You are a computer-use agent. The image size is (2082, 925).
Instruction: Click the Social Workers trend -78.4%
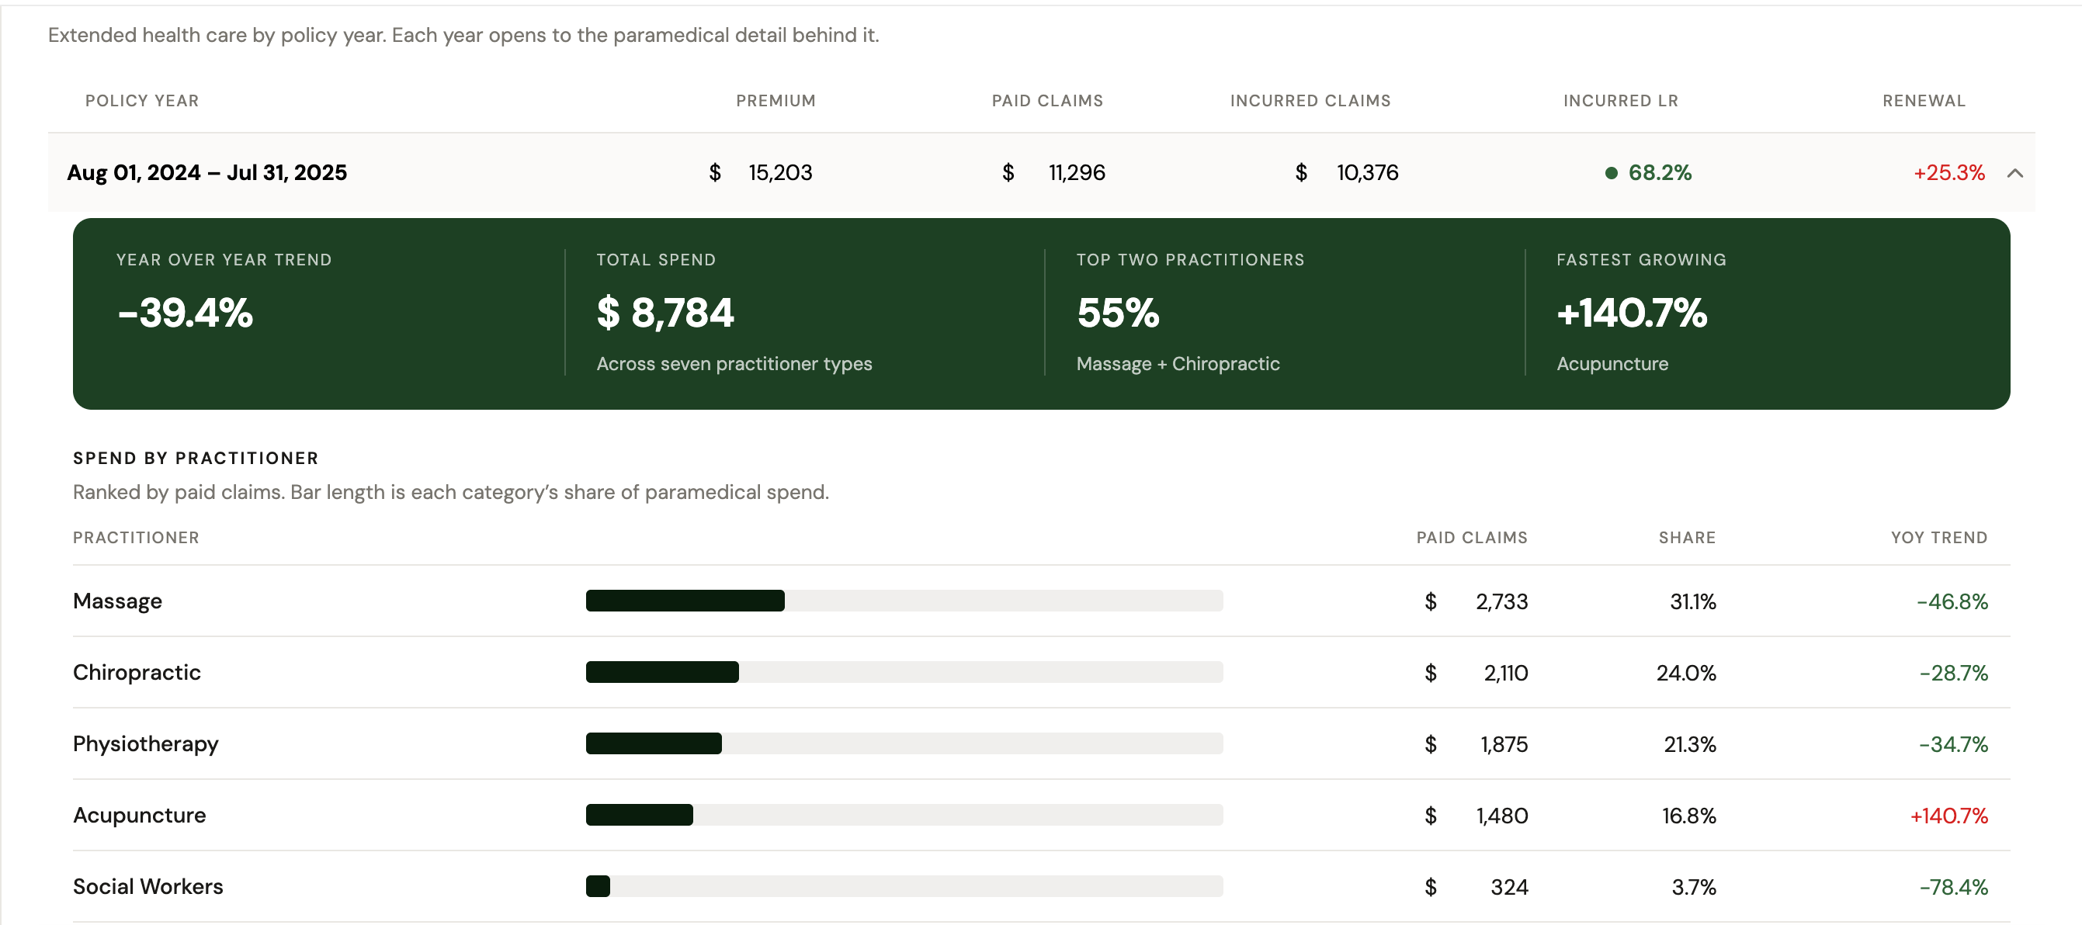(x=1953, y=887)
